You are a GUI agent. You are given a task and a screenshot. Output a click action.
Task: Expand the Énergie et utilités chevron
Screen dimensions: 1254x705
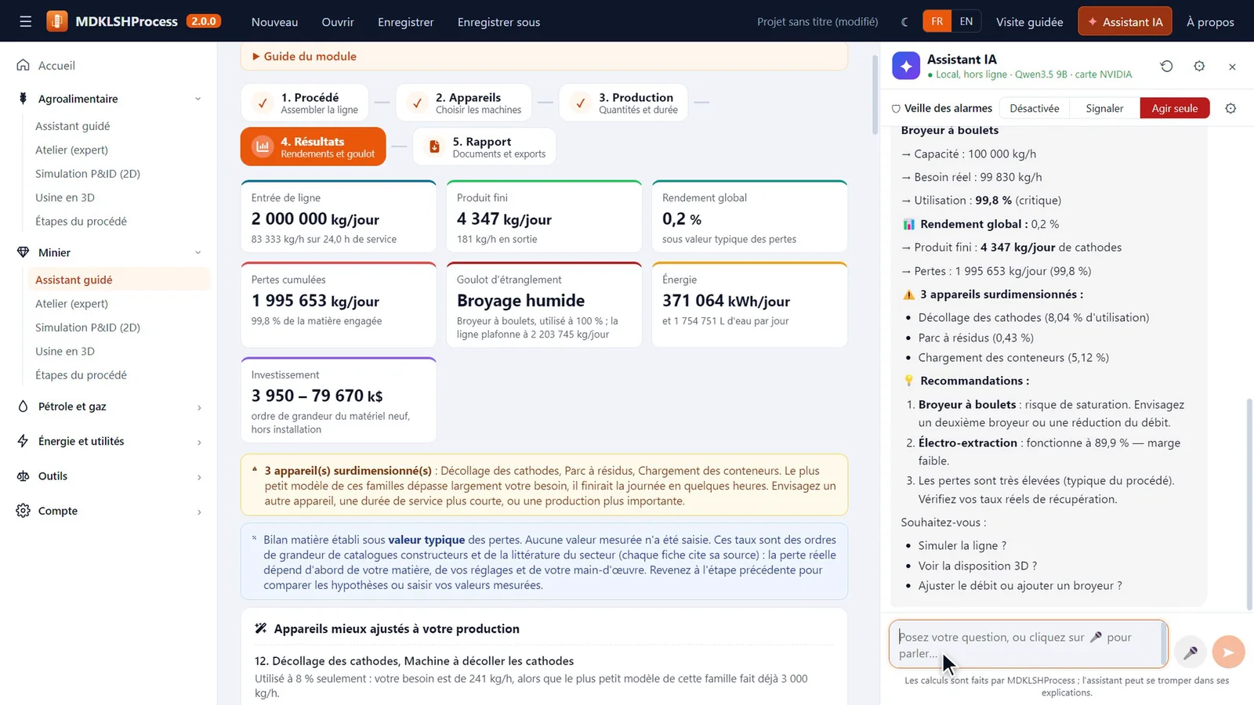[x=199, y=442]
